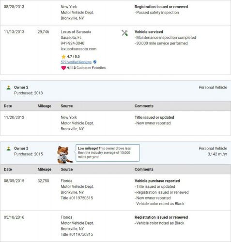The image size is (231, 242).
Task: Click the wrench service icon
Action: pyautogui.click(x=124, y=33)
